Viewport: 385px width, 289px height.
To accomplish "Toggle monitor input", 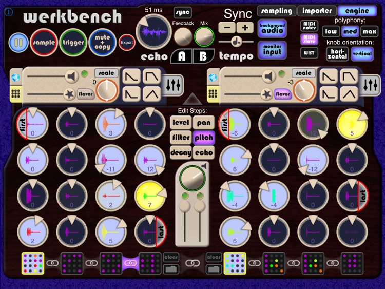I will (272, 50).
